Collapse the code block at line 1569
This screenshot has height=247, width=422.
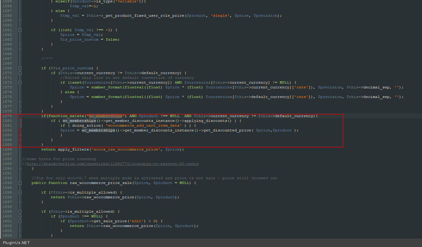tap(20, 68)
